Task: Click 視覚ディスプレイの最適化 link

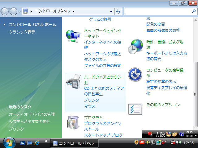Action: (167, 90)
